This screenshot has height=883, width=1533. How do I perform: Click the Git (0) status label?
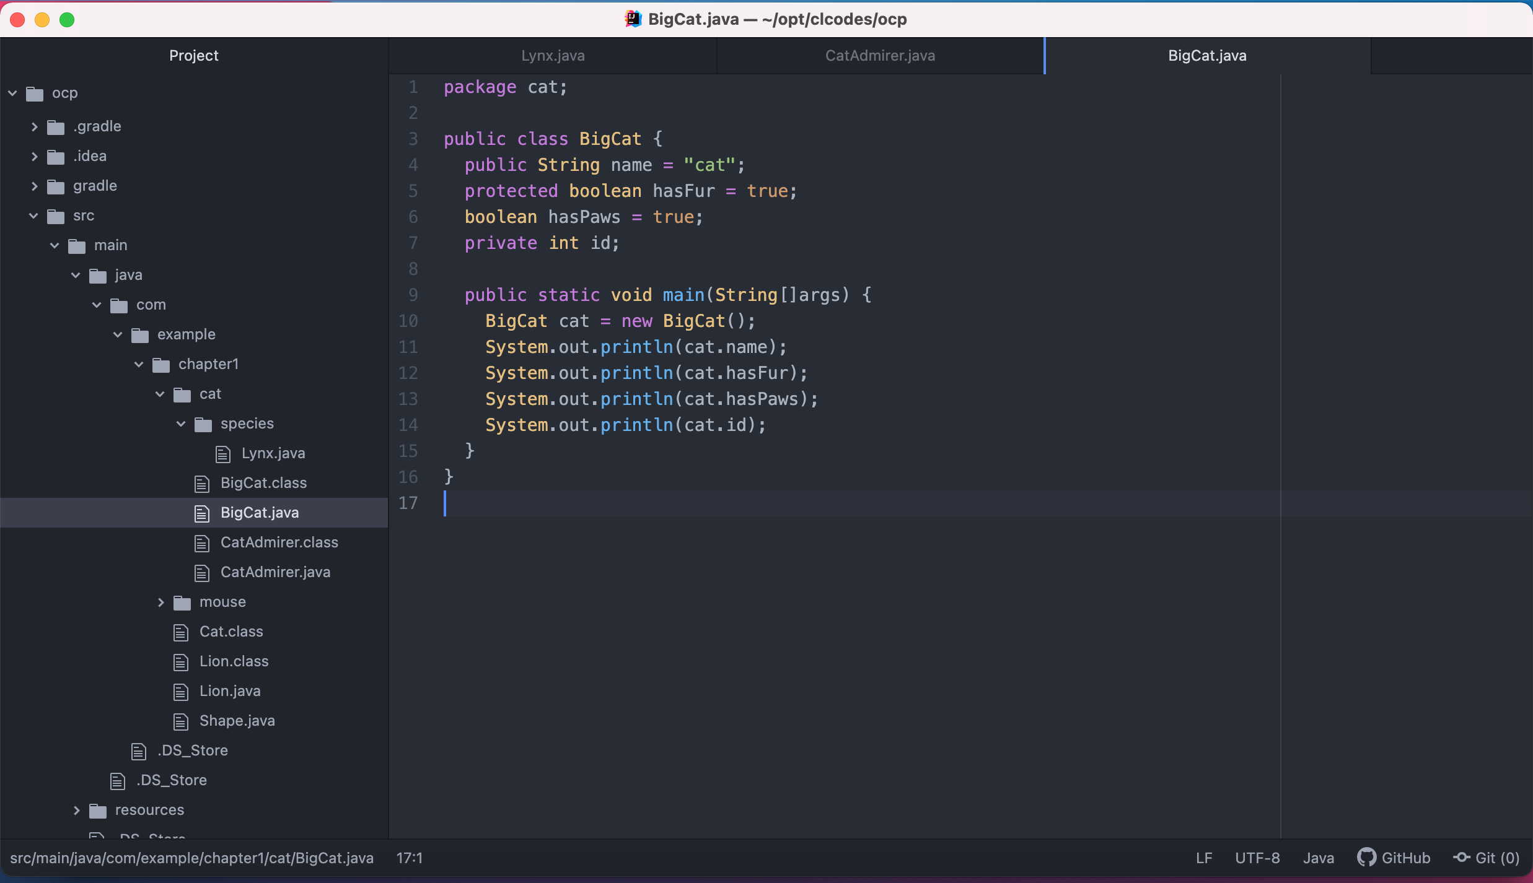coord(1497,858)
